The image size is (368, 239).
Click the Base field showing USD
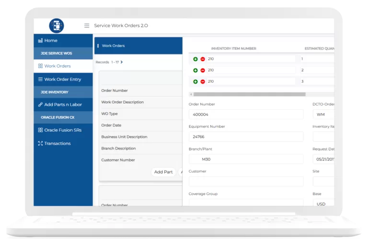[323, 203]
